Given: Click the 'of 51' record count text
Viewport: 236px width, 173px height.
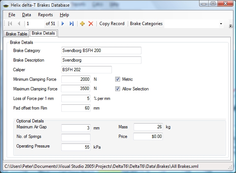Looking at the screenshot, I should (51, 24).
